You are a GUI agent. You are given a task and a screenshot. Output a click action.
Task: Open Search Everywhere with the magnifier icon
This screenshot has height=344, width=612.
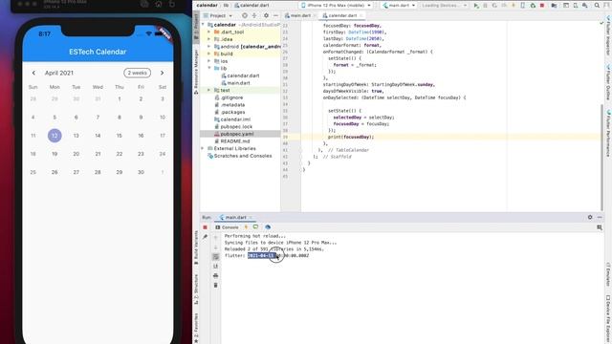597,6
